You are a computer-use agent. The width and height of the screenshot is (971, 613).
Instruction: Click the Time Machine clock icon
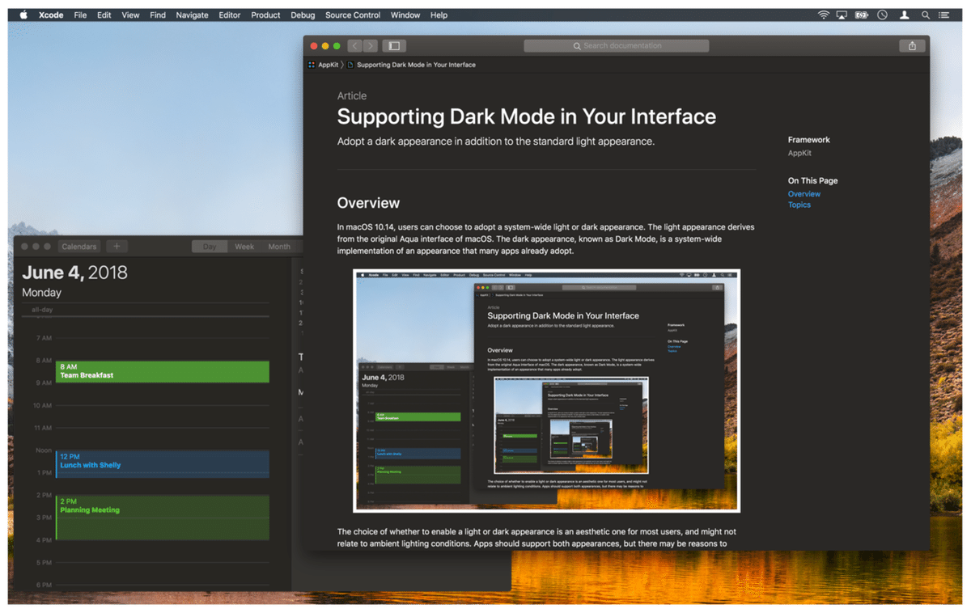[x=883, y=15]
